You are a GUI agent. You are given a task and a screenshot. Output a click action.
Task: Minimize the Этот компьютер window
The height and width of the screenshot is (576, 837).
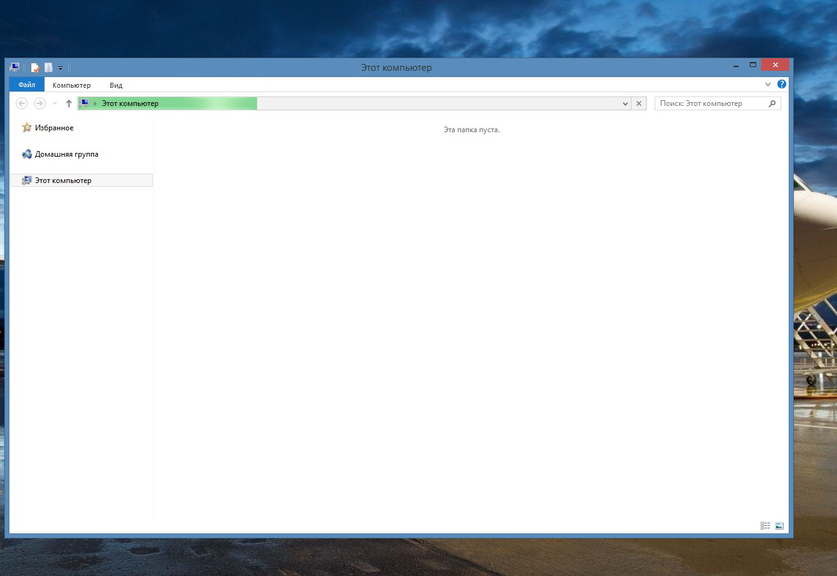tap(735, 65)
